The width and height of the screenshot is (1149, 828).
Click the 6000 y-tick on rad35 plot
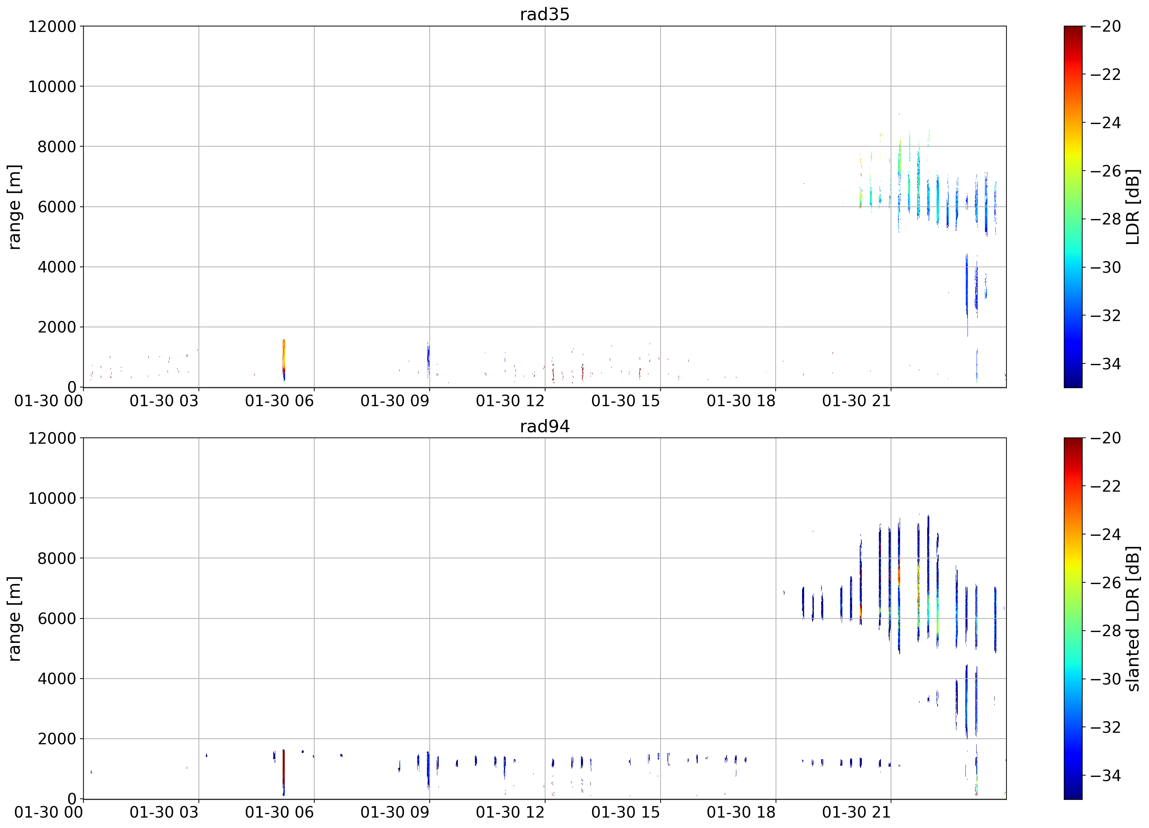[x=57, y=207]
